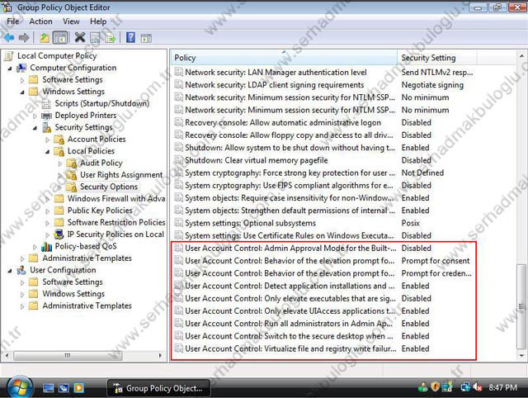528x398 pixels.
Task: Select Security Options in the tree
Action: (x=109, y=187)
